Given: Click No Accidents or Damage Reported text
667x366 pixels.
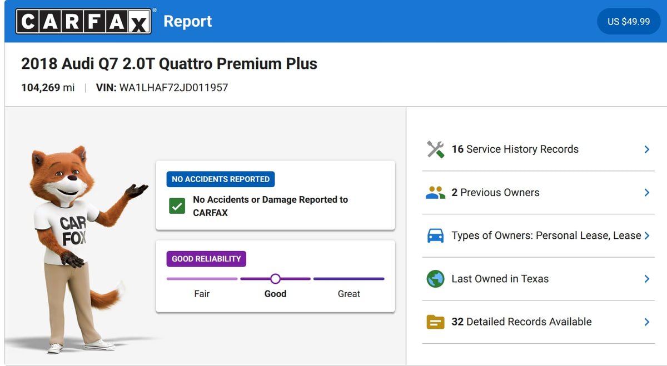Looking at the screenshot, I should 270,206.
